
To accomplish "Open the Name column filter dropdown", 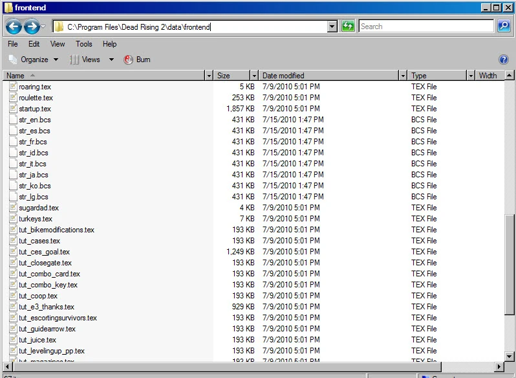I will click(x=209, y=76).
